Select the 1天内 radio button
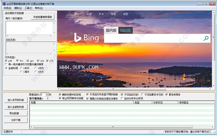217x136 pixels. (x=36, y=72)
